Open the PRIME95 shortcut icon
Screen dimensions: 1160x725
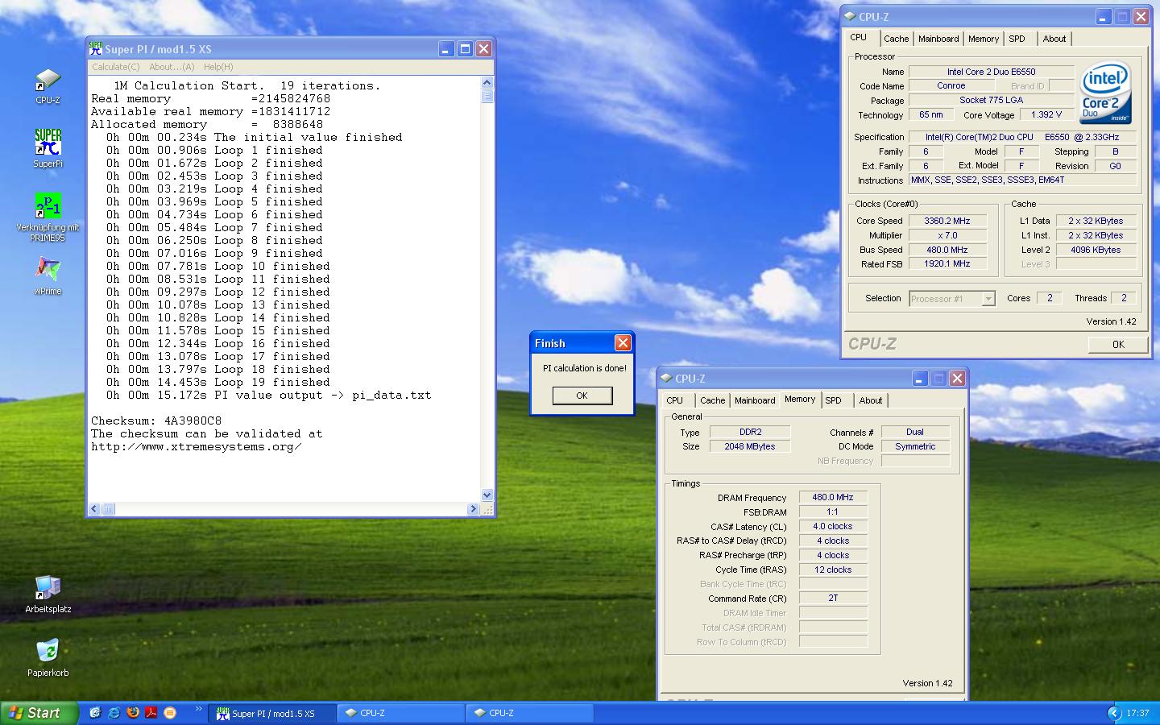[x=48, y=206]
